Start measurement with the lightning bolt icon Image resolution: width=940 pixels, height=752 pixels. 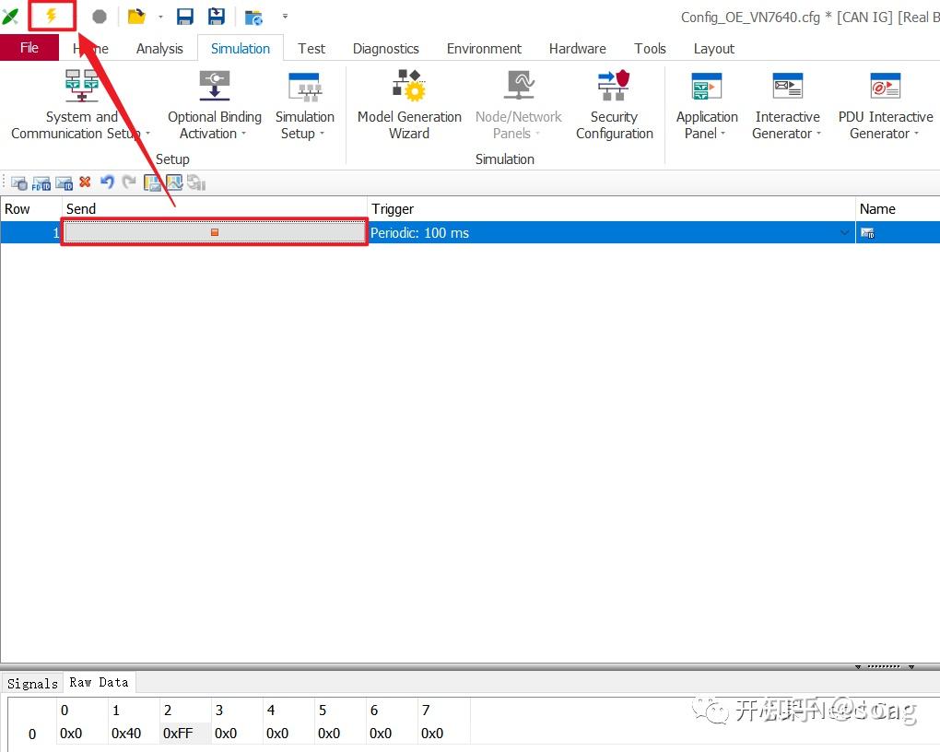coord(52,17)
